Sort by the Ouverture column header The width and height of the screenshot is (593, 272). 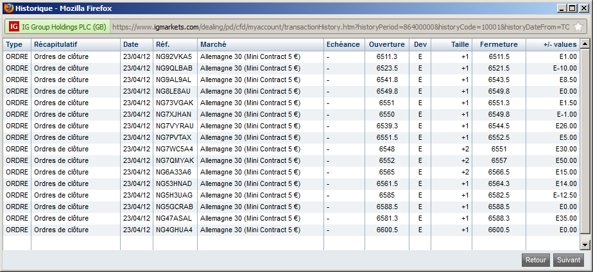pyautogui.click(x=387, y=44)
